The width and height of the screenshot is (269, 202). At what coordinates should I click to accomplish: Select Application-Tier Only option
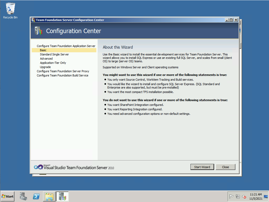pos(53,63)
